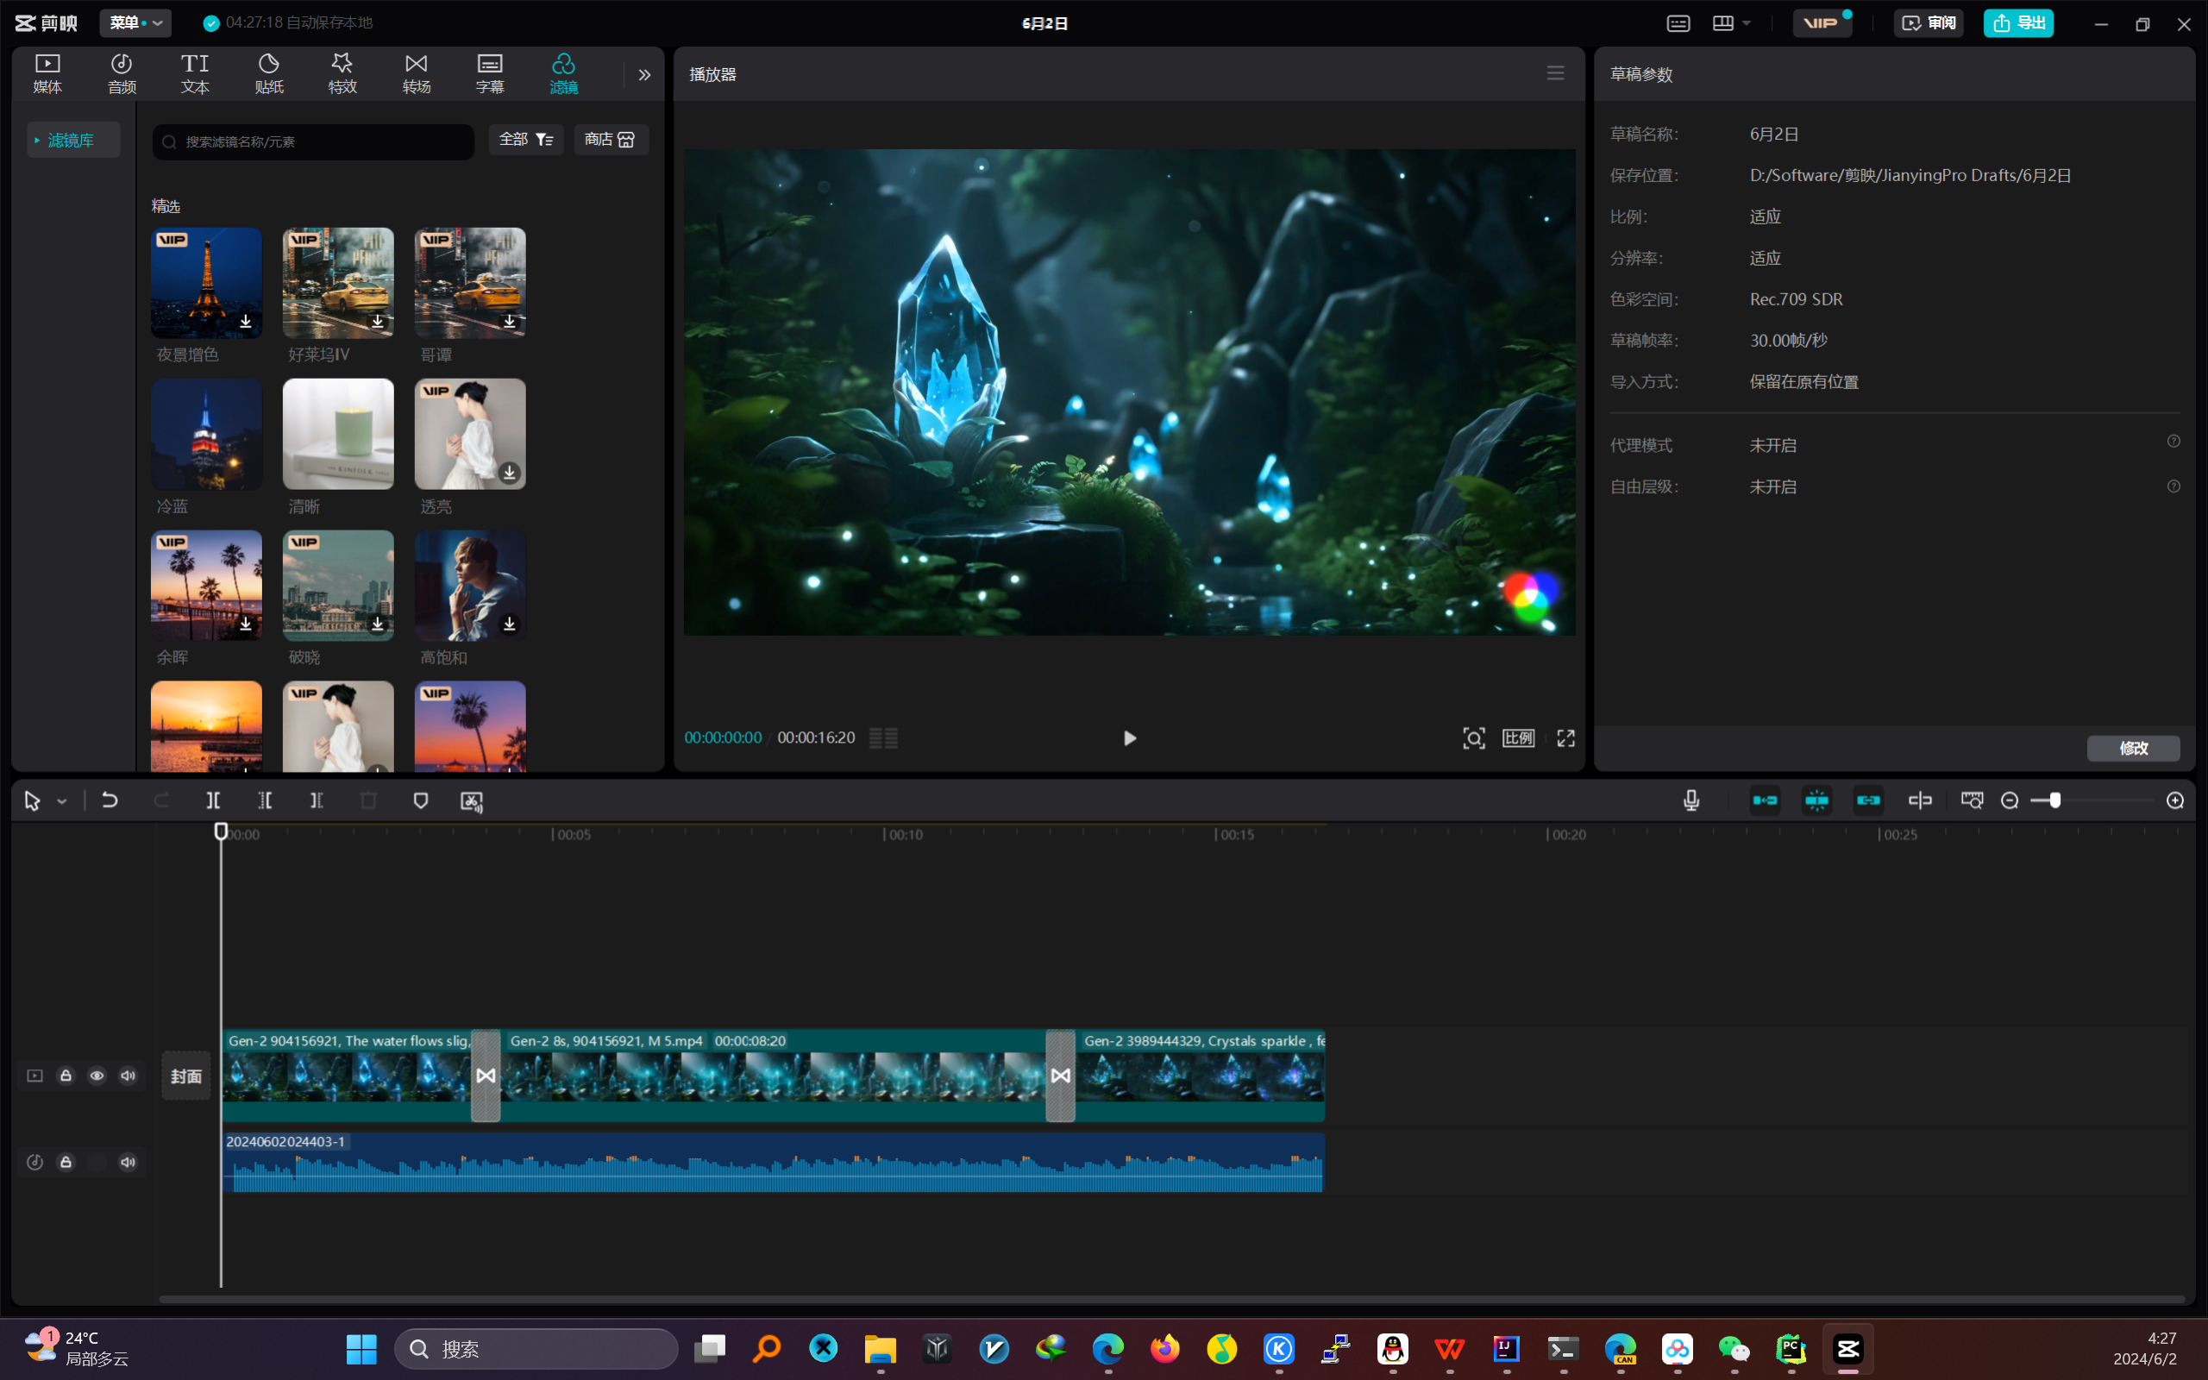
Task: Zoom out the timeline
Action: pos(2009,800)
